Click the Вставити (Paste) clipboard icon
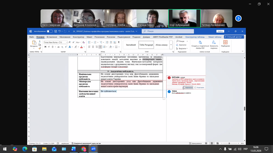This screenshot has height=153, width=273. point(34,43)
